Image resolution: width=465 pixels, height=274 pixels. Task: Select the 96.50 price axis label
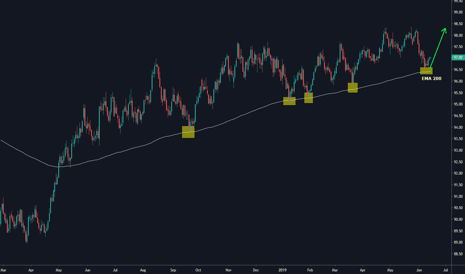(458, 70)
